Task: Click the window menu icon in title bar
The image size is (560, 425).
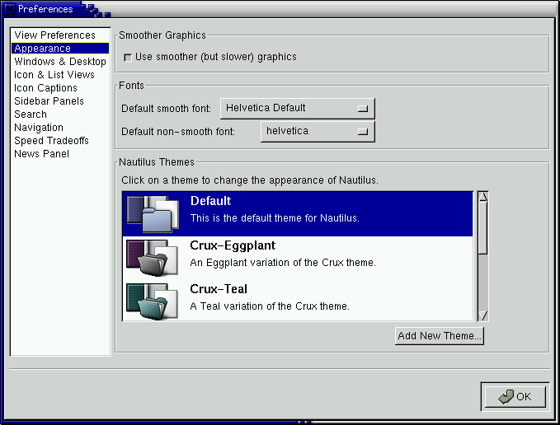Action: 8,9
